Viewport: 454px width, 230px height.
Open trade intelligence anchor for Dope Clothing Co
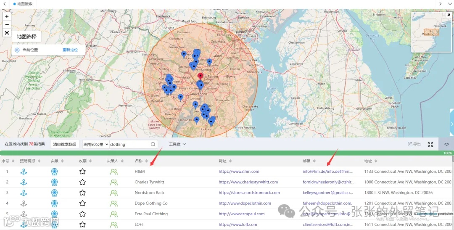click(x=24, y=204)
